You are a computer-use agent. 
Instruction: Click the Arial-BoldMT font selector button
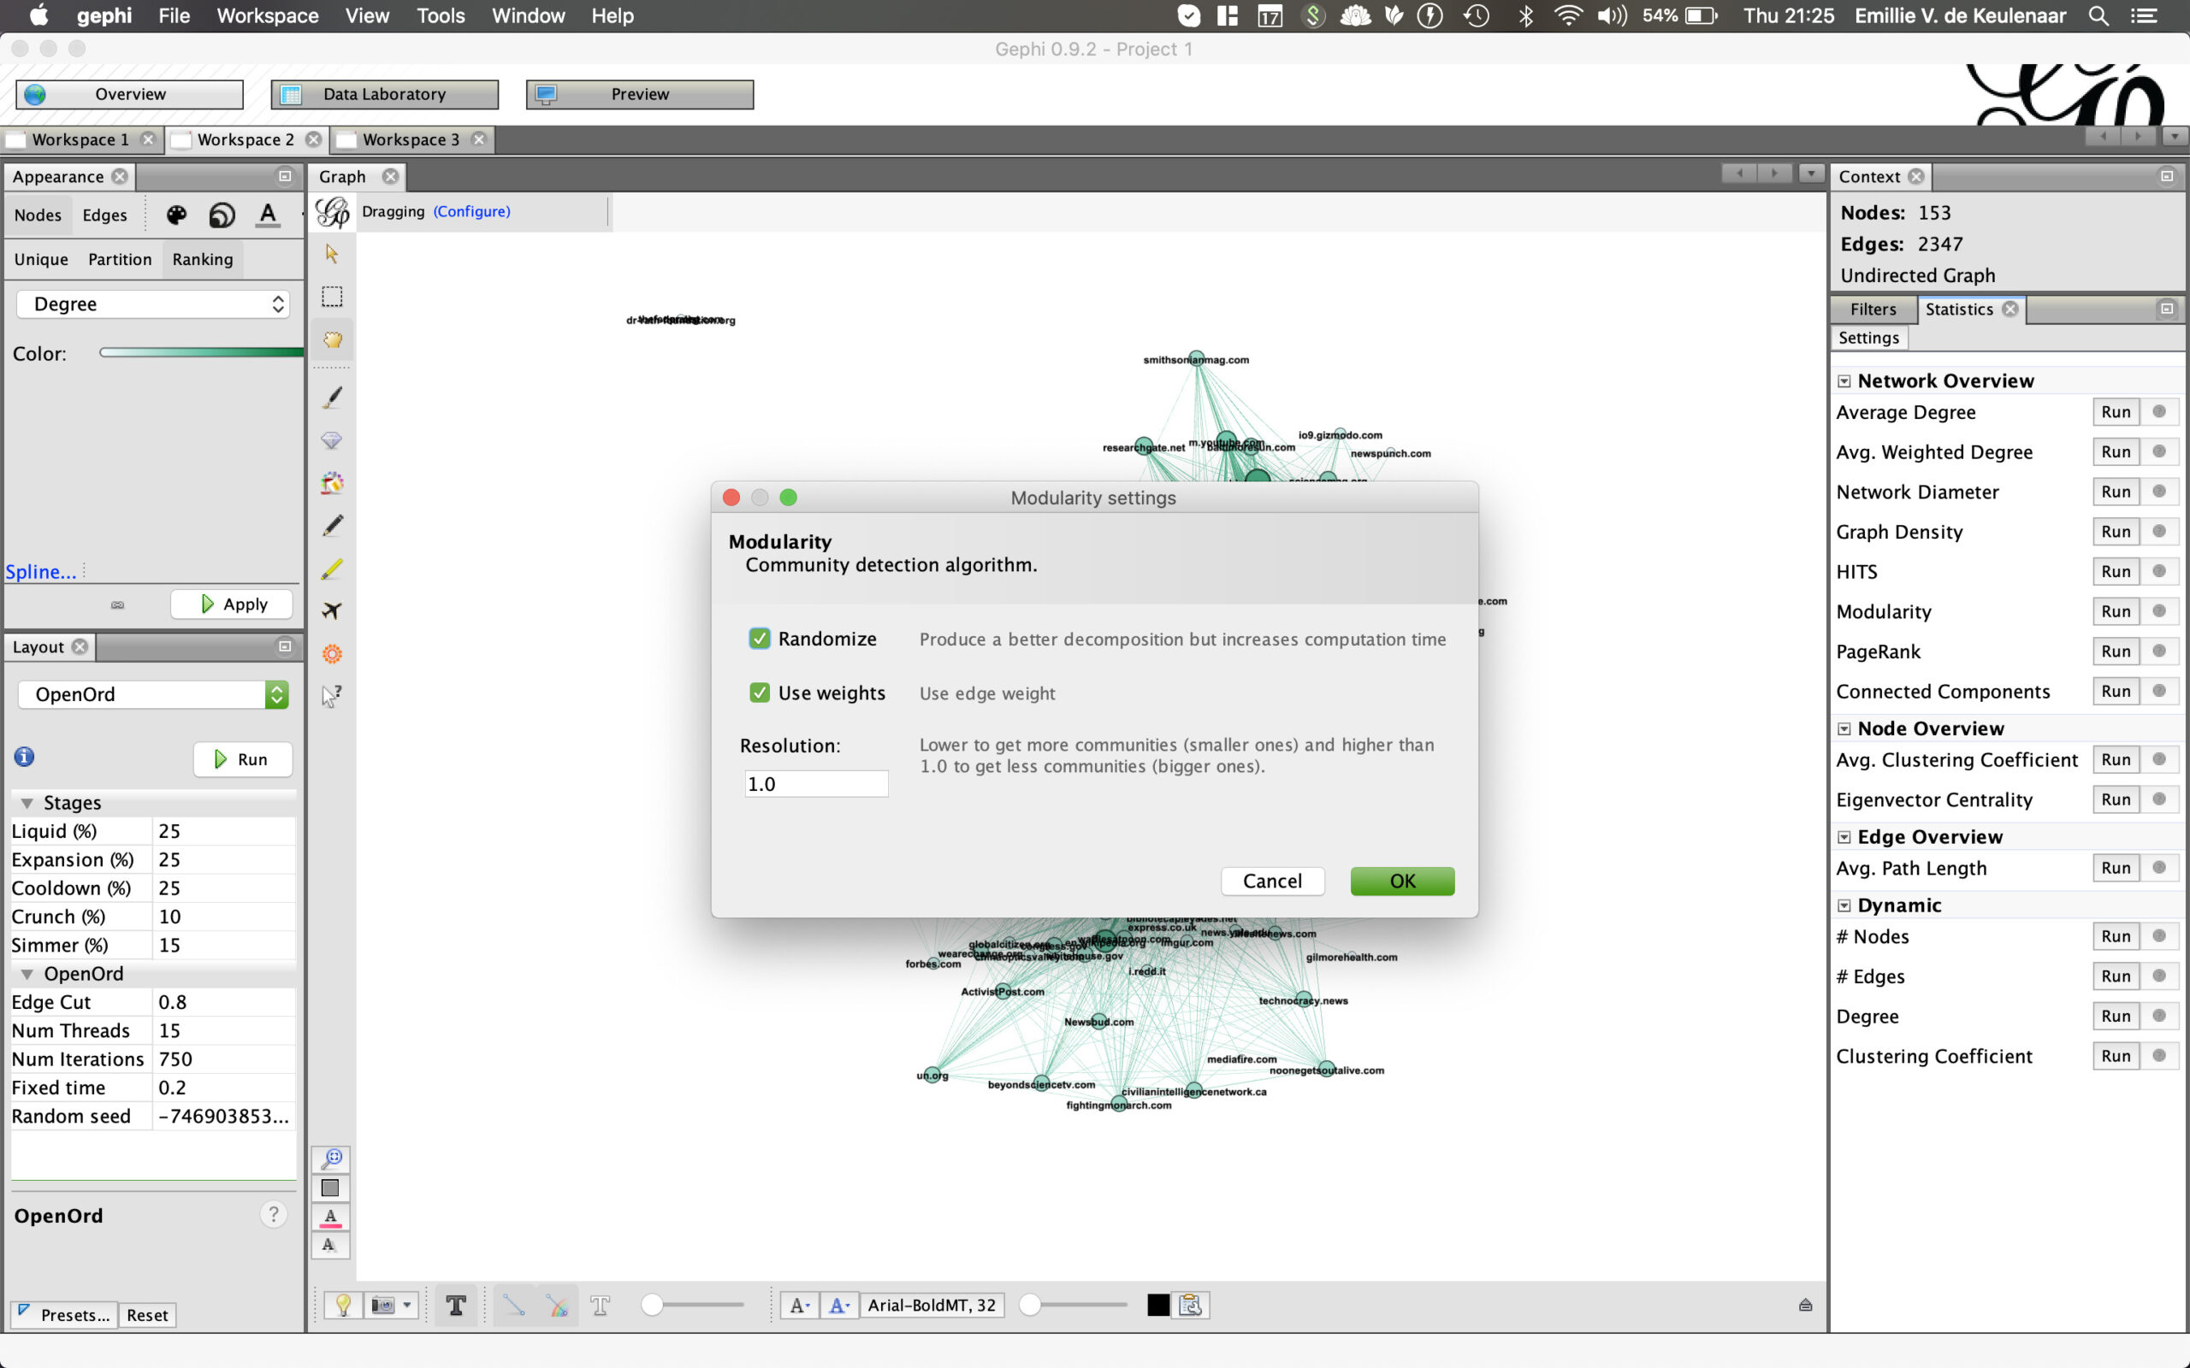click(932, 1305)
